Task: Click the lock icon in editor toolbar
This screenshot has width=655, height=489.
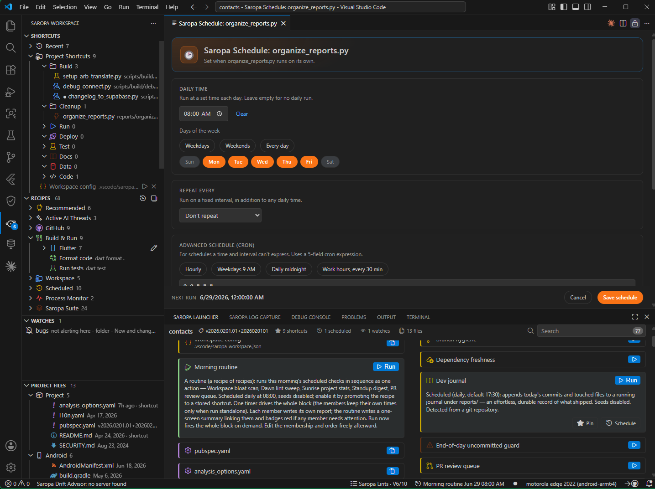Action: click(x=635, y=23)
